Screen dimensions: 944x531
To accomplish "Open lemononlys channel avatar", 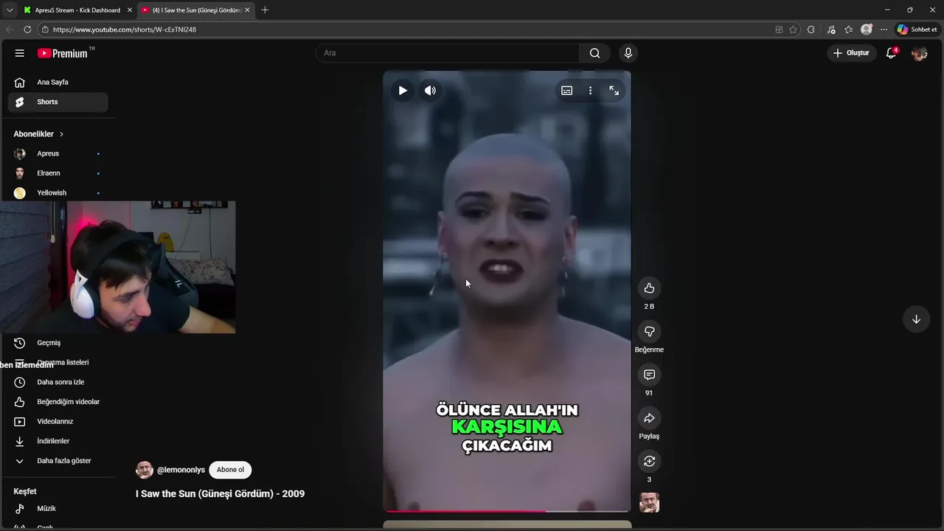I will (145, 470).
